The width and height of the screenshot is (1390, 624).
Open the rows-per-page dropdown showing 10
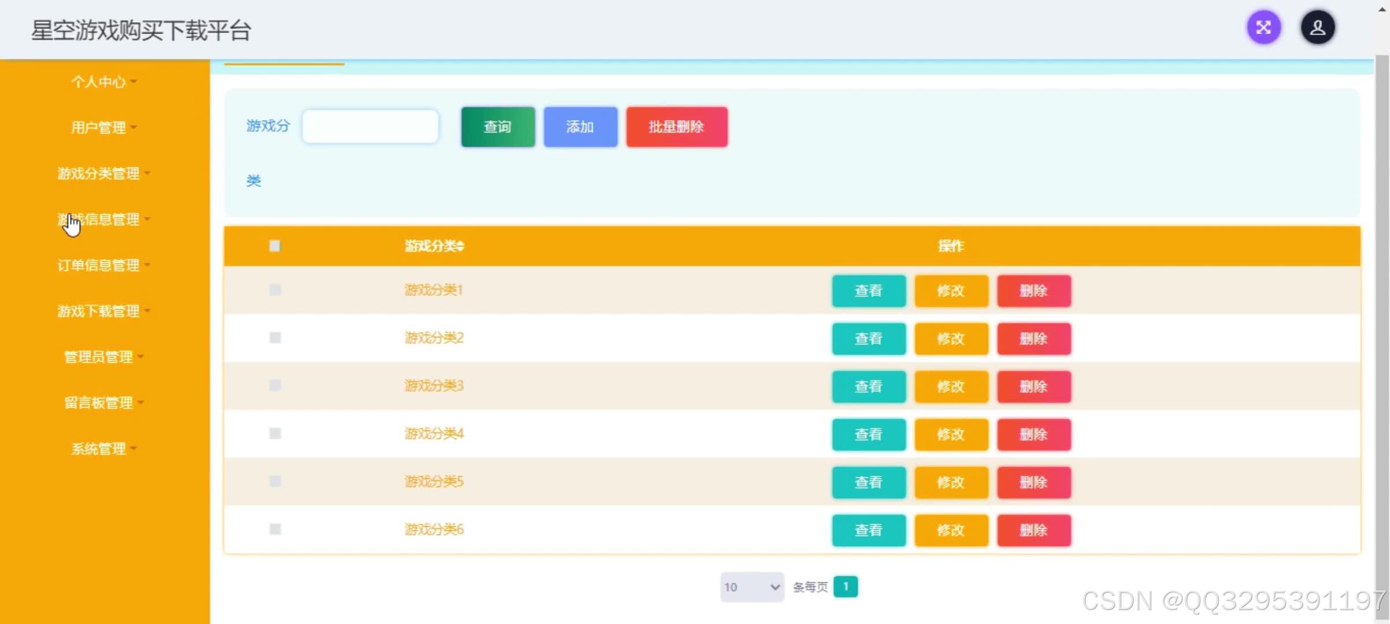coord(752,587)
